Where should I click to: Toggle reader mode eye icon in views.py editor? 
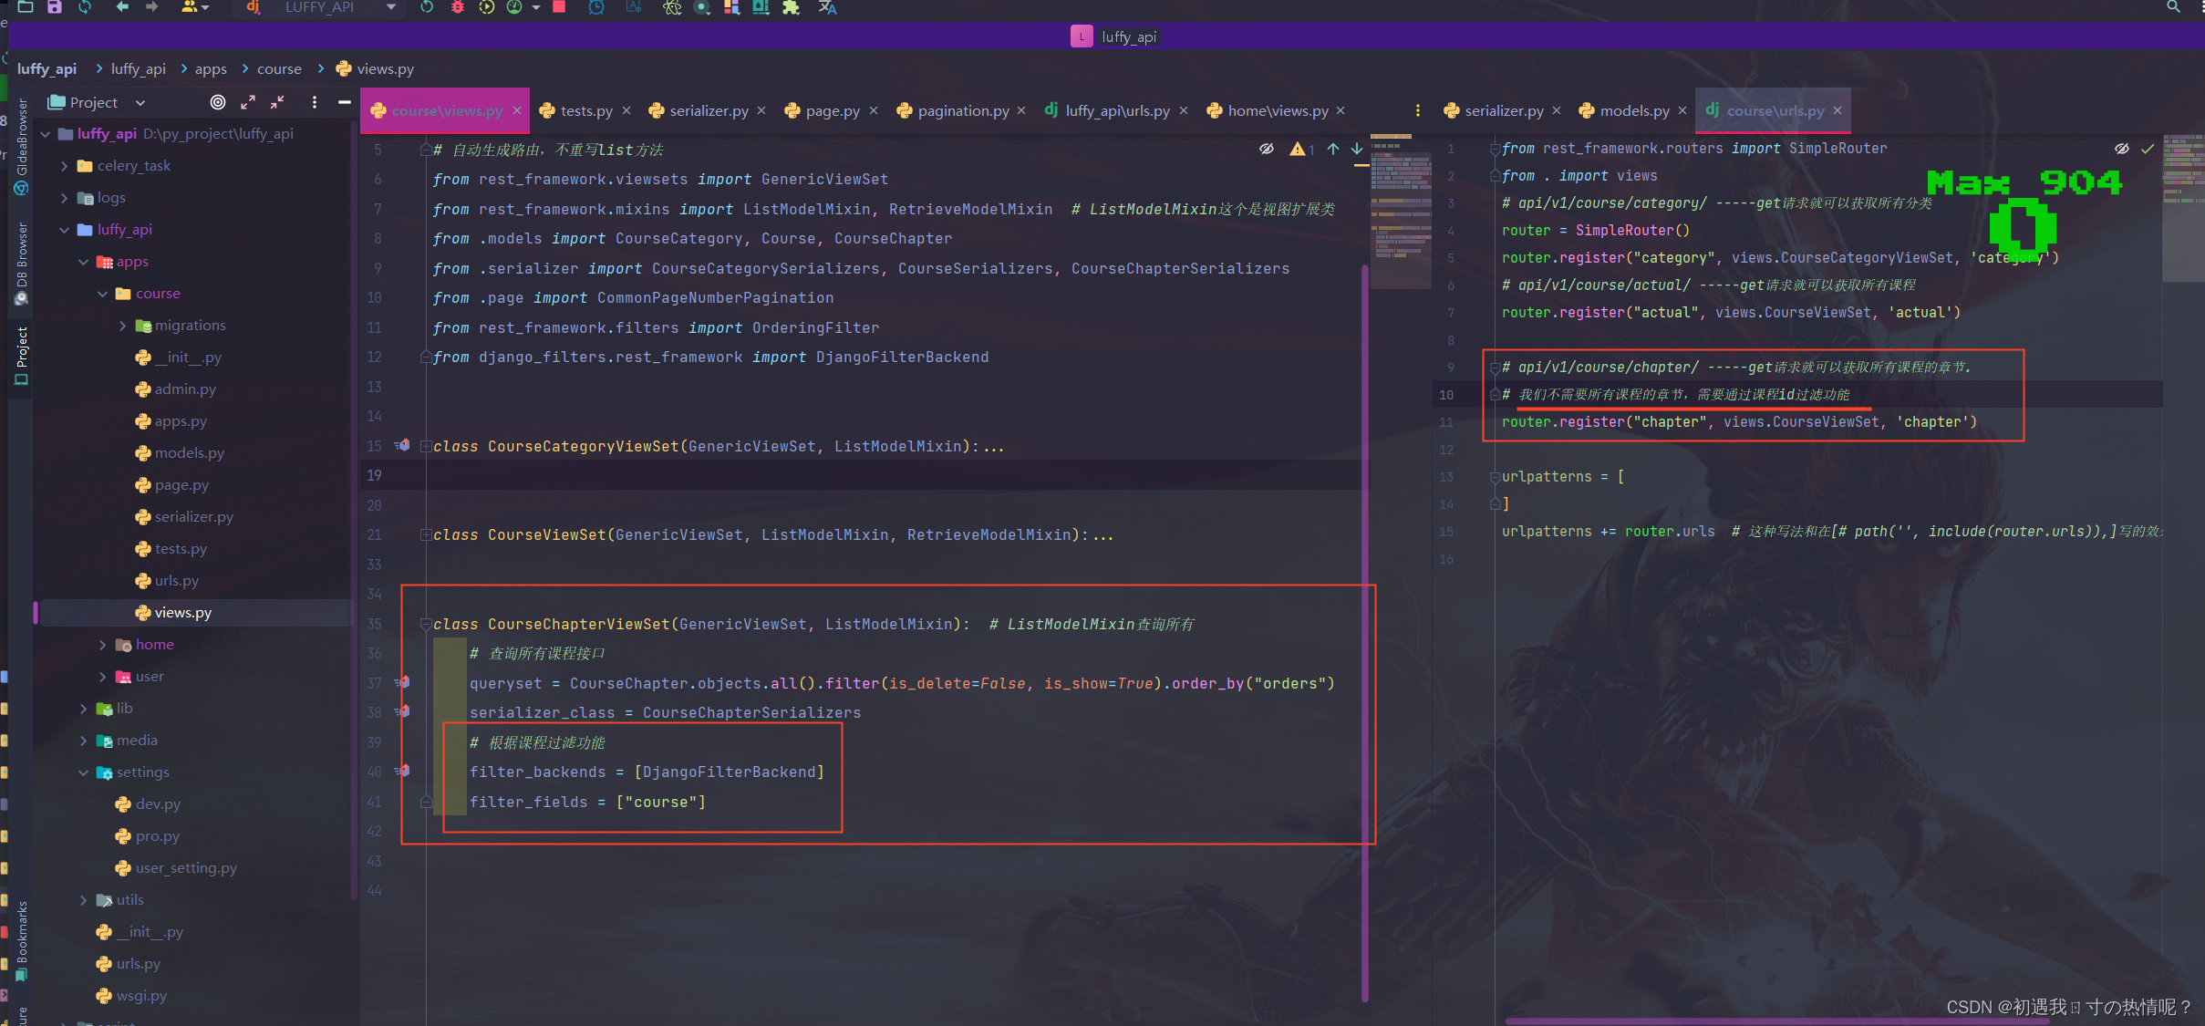(x=1267, y=149)
